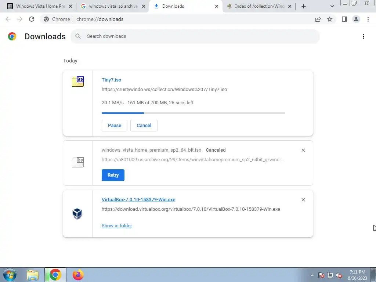The height and width of the screenshot is (282, 376).
Task: Open the Downloads page more actions menu
Action: click(364, 36)
